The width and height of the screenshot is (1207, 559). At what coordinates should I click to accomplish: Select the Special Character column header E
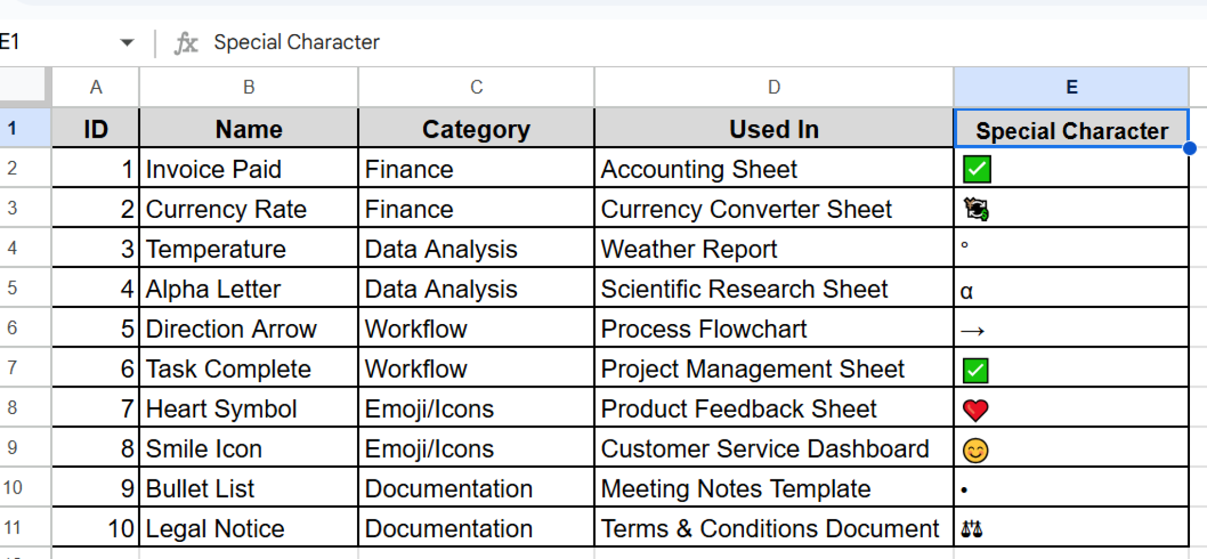click(x=1071, y=87)
